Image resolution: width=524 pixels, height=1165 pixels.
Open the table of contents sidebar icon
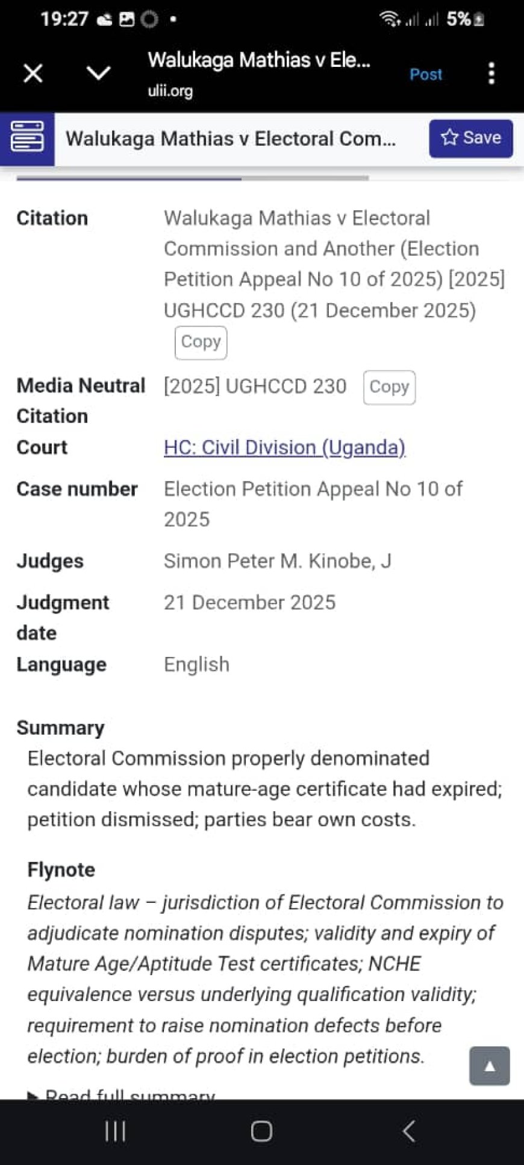tap(27, 138)
